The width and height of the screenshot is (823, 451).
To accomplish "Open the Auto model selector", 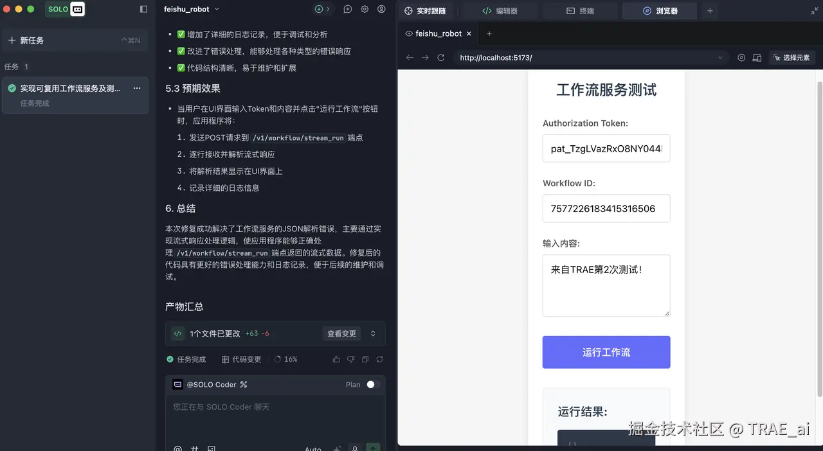I will 313,448.
